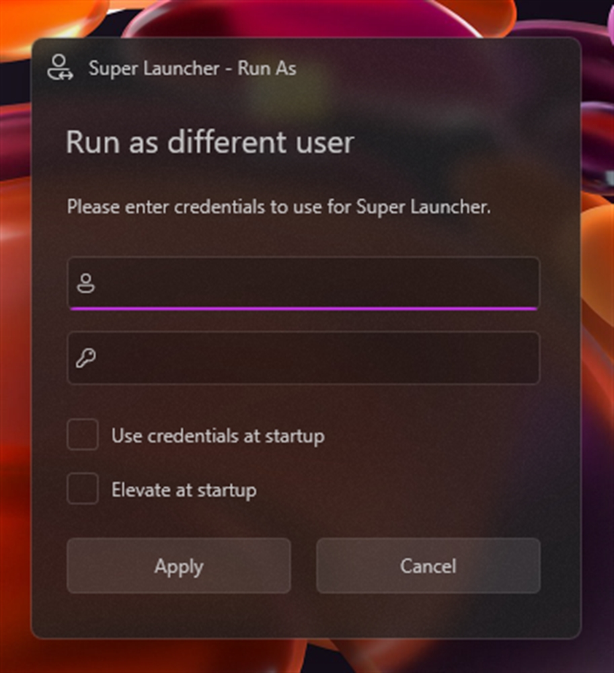This screenshot has height=673, width=614.
Task: Apply the entered credentials
Action: pyautogui.click(x=179, y=566)
